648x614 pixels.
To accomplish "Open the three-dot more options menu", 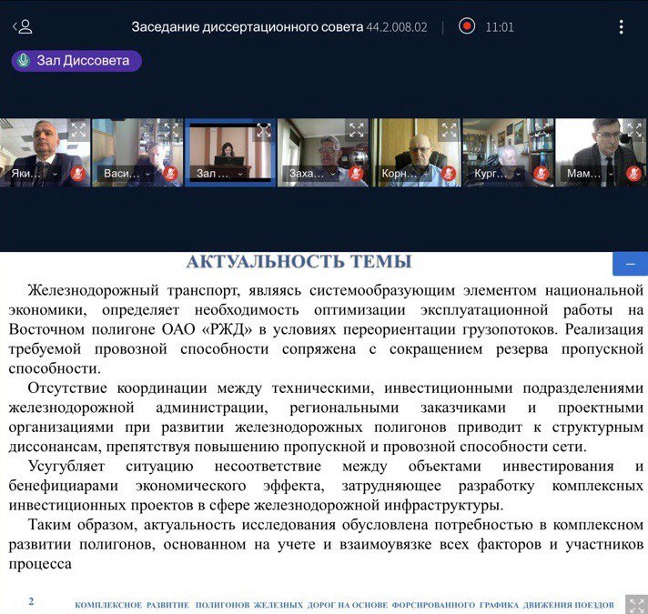I will pos(623,26).
